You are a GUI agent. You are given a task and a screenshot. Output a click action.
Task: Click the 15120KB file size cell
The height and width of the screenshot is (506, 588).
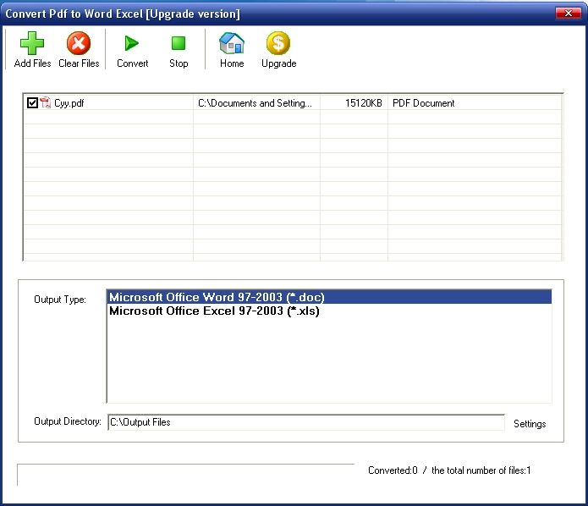tap(364, 103)
